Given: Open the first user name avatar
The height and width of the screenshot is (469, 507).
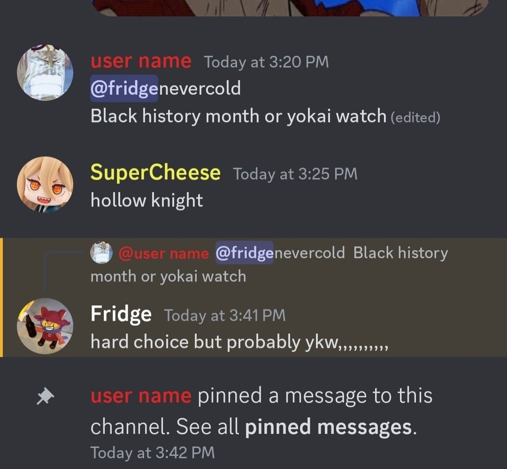Looking at the screenshot, I should [45, 72].
